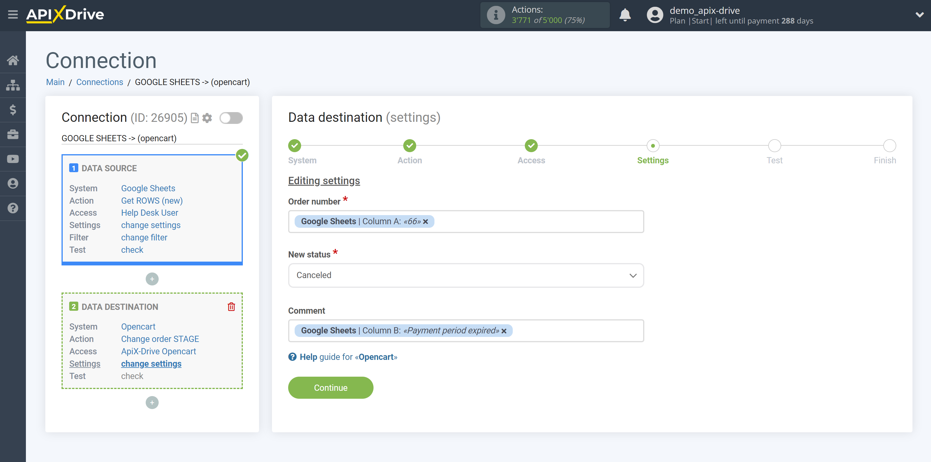Viewport: 931px width, 462px height.
Task: Toggle the connection enable/disable switch
Action: [232, 118]
